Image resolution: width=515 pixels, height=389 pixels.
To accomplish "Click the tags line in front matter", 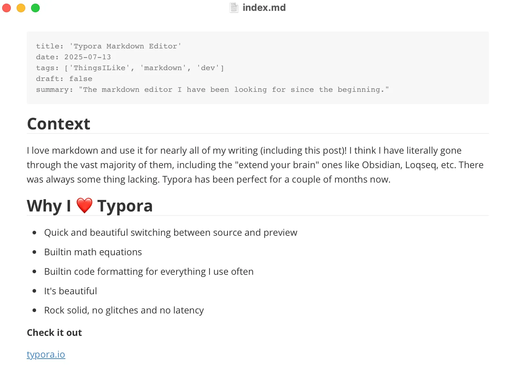I will tap(130, 68).
